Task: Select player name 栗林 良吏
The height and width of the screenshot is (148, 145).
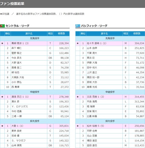Action: coord(17,131)
